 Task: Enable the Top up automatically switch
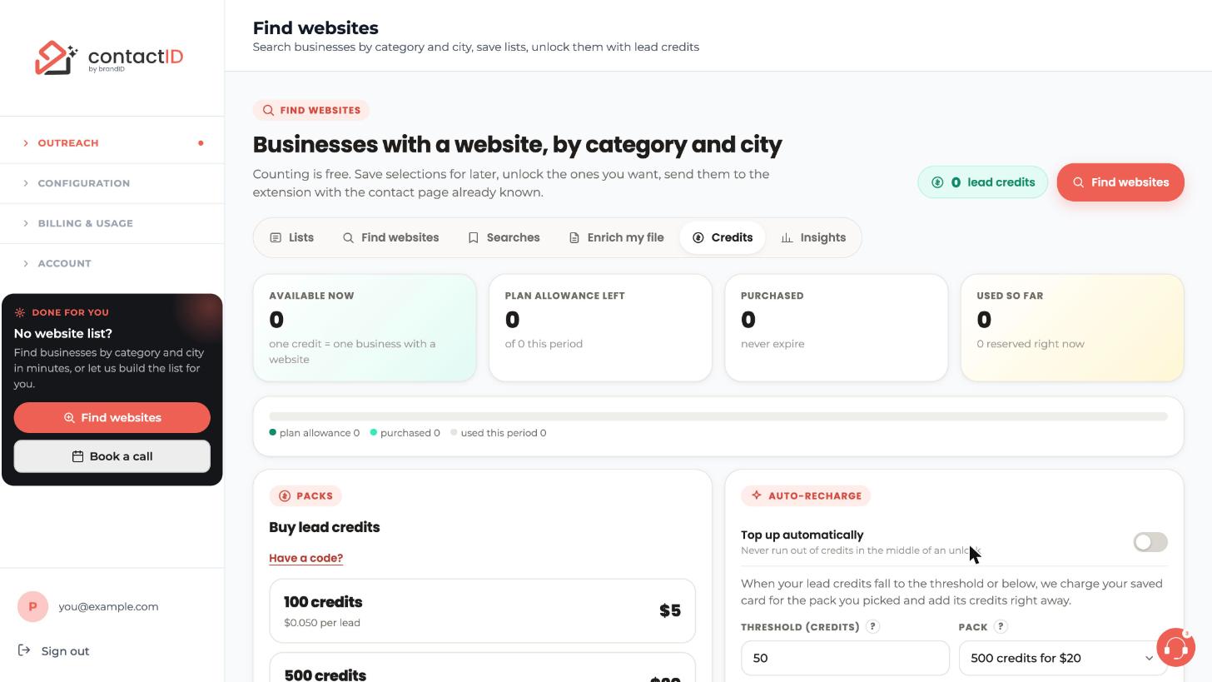[x=1150, y=542]
